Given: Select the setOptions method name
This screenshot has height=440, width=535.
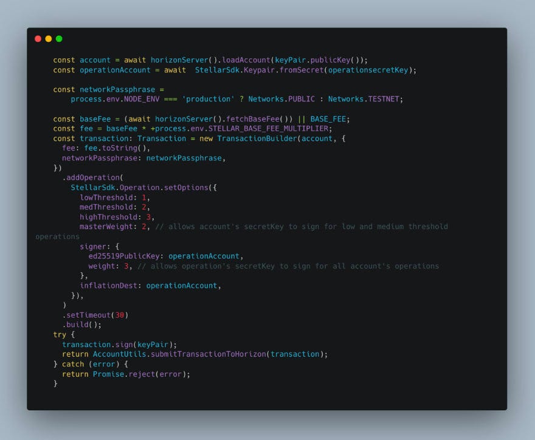Looking at the screenshot, I should pyautogui.click(x=186, y=188).
